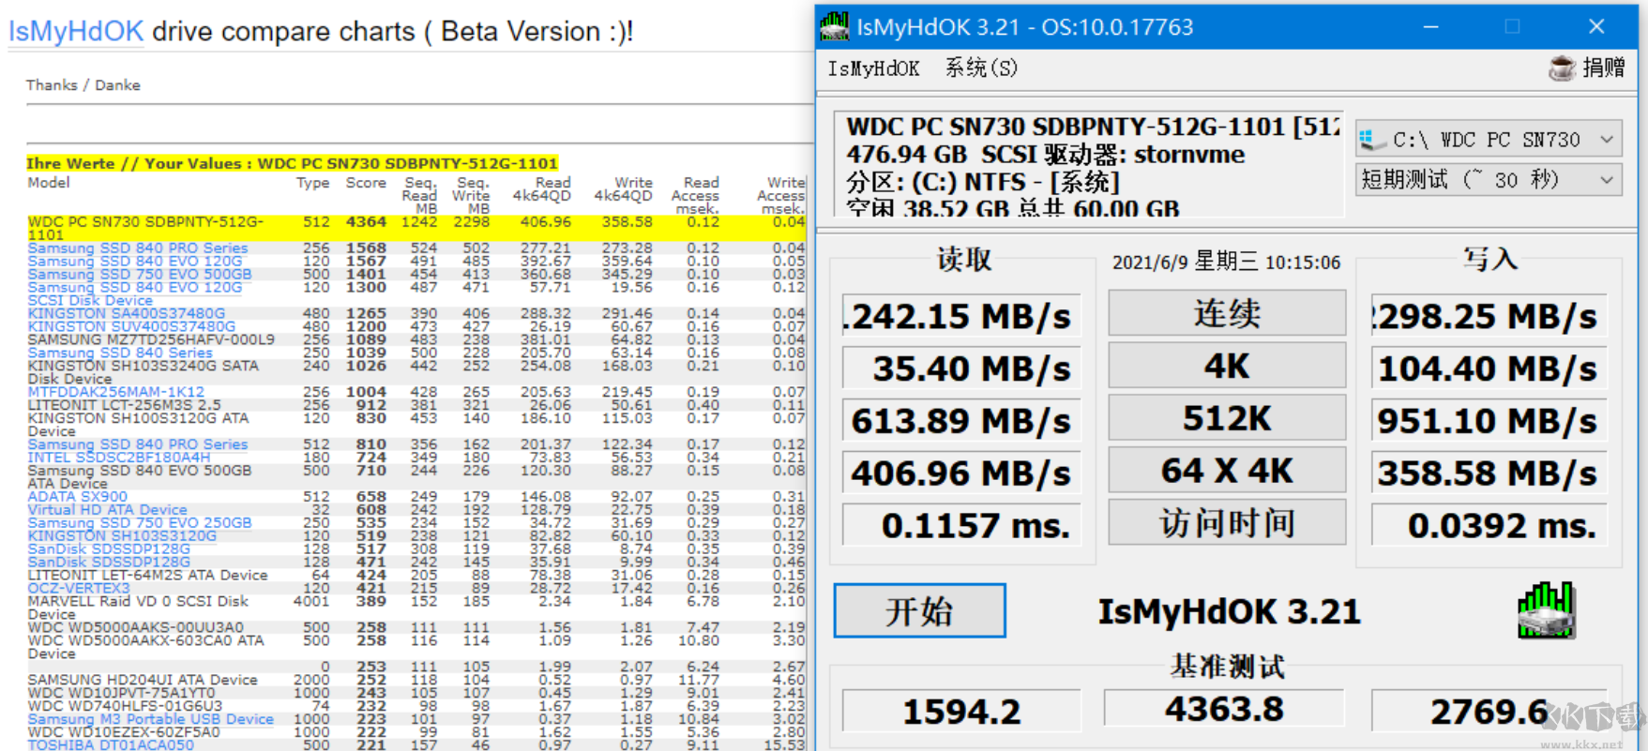1648x751 pixels.
Task: Follow the KINGSTON SA400S37480G link
Action: [127, 313]
